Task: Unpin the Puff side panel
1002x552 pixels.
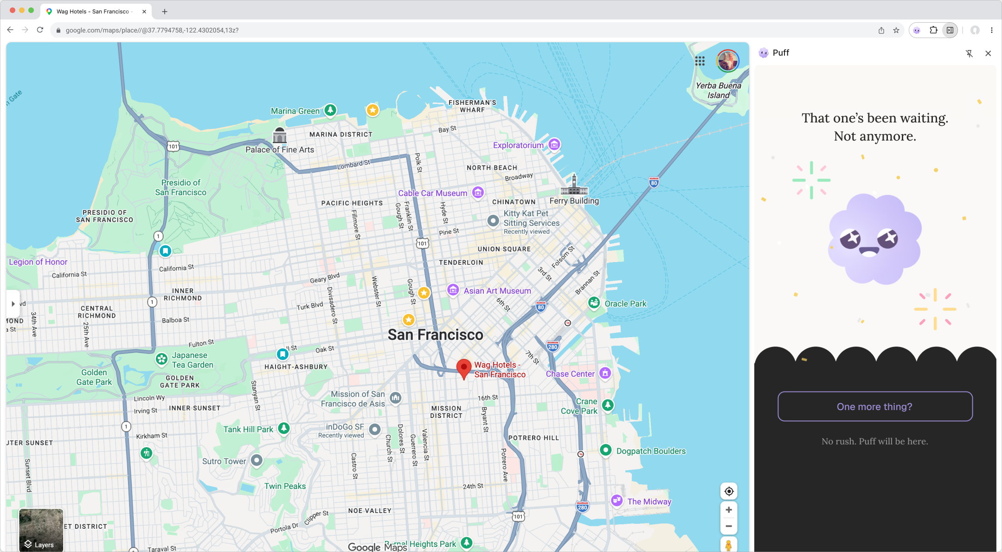Action: click(x=970, y=53)
